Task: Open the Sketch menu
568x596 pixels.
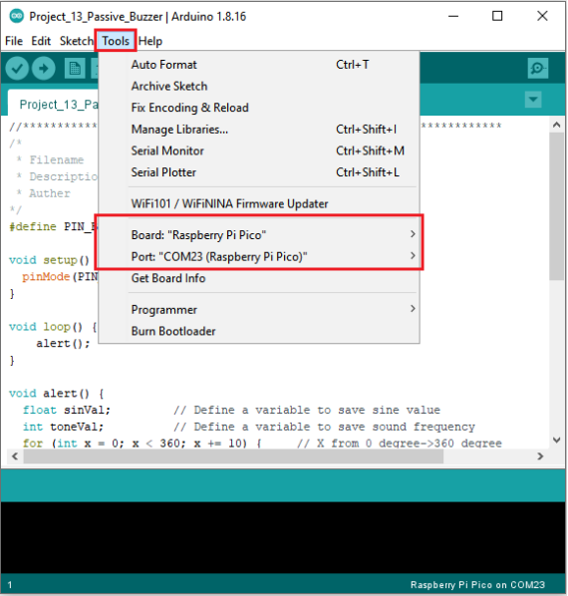Action: click(x=77, y=41)
